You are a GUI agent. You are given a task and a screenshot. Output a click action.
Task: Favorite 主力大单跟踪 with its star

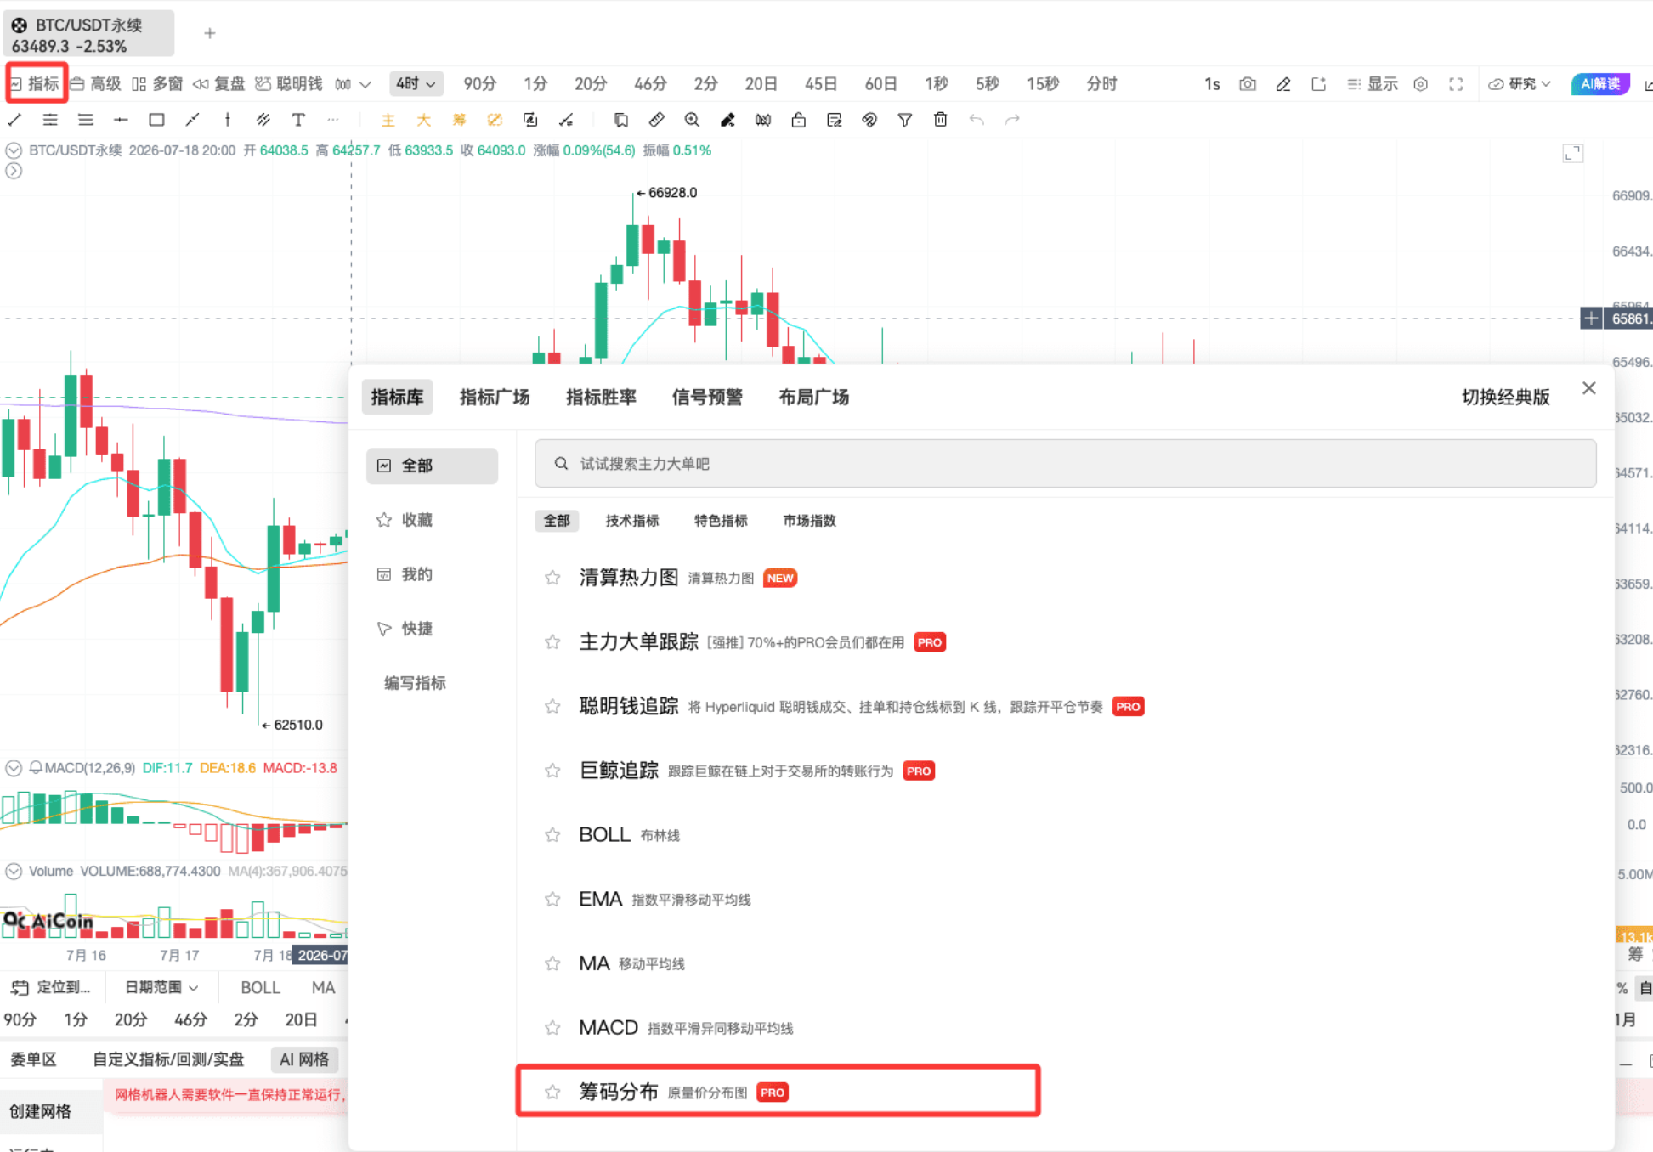coord(552,642)
